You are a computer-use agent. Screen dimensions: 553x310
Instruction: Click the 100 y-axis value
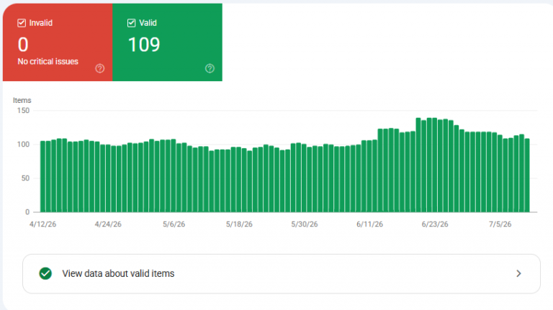[x=23, y=145]
